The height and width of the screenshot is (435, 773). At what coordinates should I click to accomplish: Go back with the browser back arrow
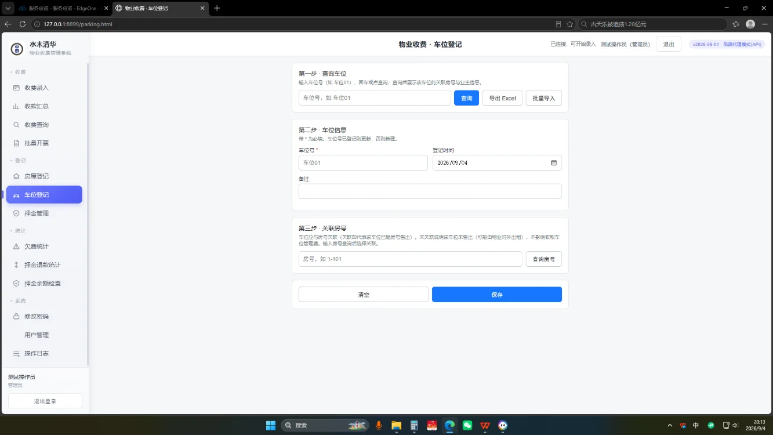[8, 24]
